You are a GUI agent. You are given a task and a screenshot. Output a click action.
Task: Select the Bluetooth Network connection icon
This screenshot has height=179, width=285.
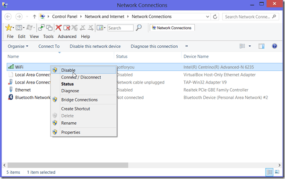click(x=10, y=97)
